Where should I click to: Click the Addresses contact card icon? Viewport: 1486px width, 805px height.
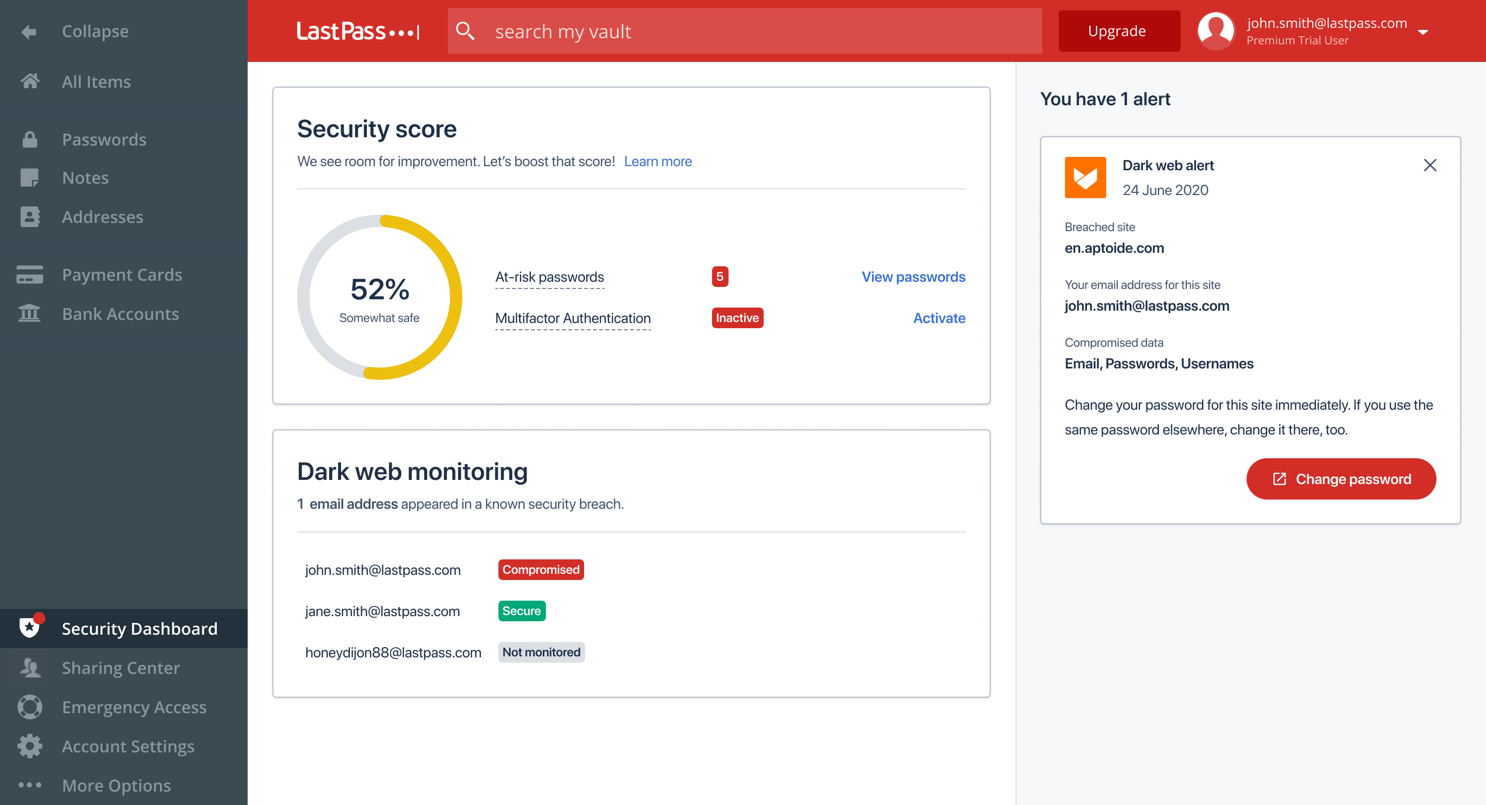tap(29, 216)
